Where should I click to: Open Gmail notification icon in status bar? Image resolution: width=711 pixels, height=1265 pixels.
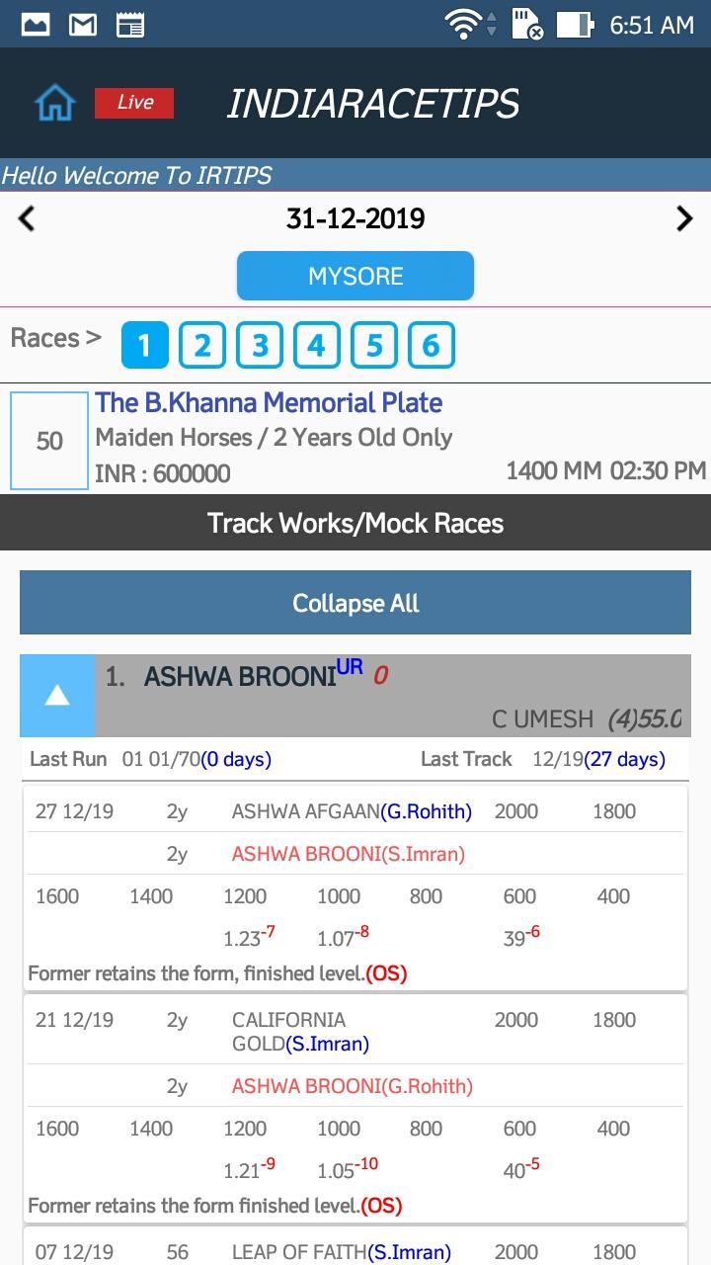pyautogui.click(x=83, y=25)
